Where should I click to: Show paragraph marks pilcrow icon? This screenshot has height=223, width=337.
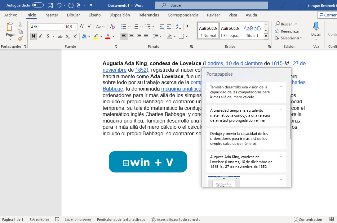(188, 27)
